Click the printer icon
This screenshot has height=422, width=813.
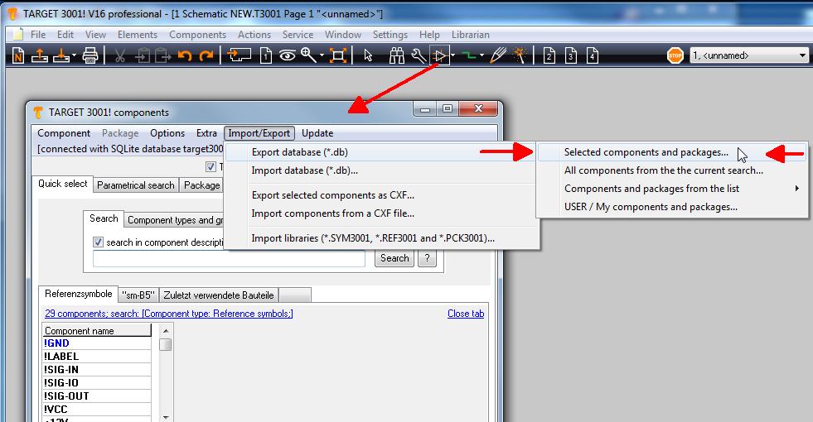tap(90, 55)
